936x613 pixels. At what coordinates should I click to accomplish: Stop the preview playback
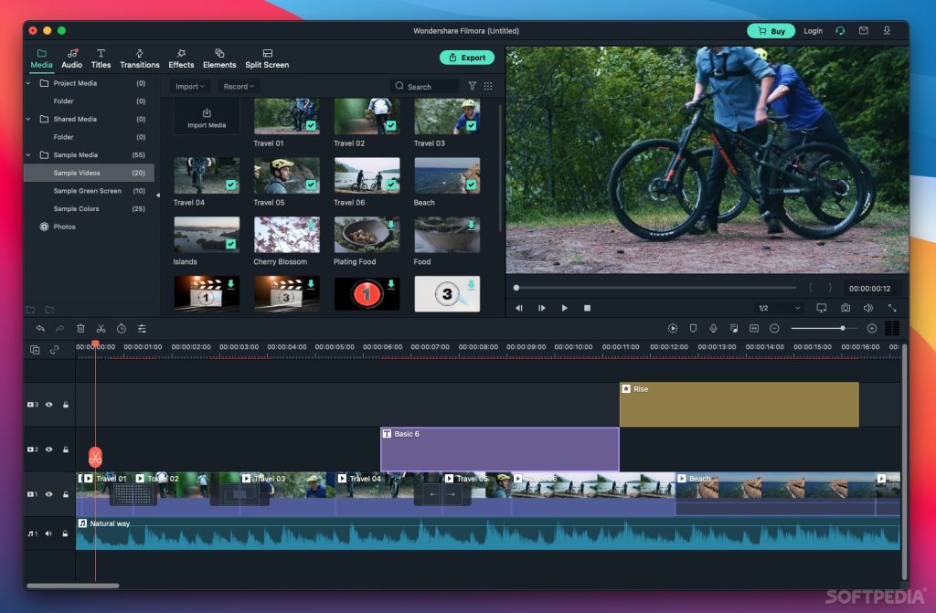pos(588,308)
